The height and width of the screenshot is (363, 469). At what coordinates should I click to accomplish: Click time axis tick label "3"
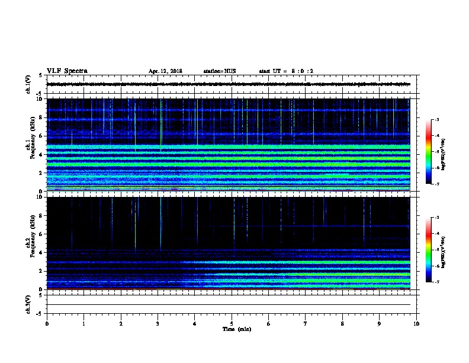(158, 324)
